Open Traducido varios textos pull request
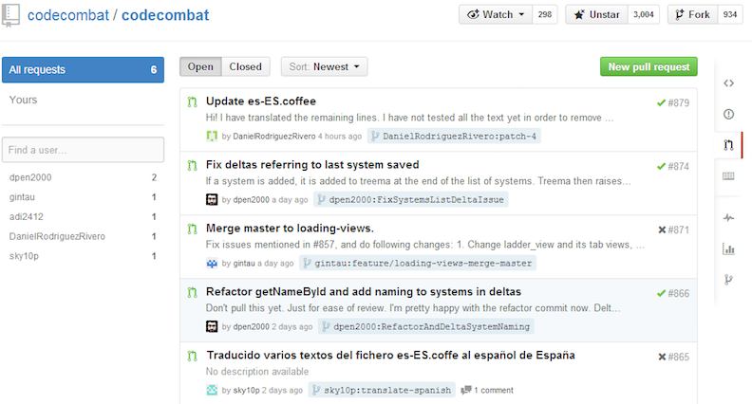The height and width of the screenshot is (404, 752). pyautogui.click(x=390, y=355)
